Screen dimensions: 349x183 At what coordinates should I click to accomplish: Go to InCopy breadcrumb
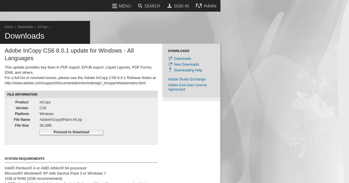(x=42, y=27)
